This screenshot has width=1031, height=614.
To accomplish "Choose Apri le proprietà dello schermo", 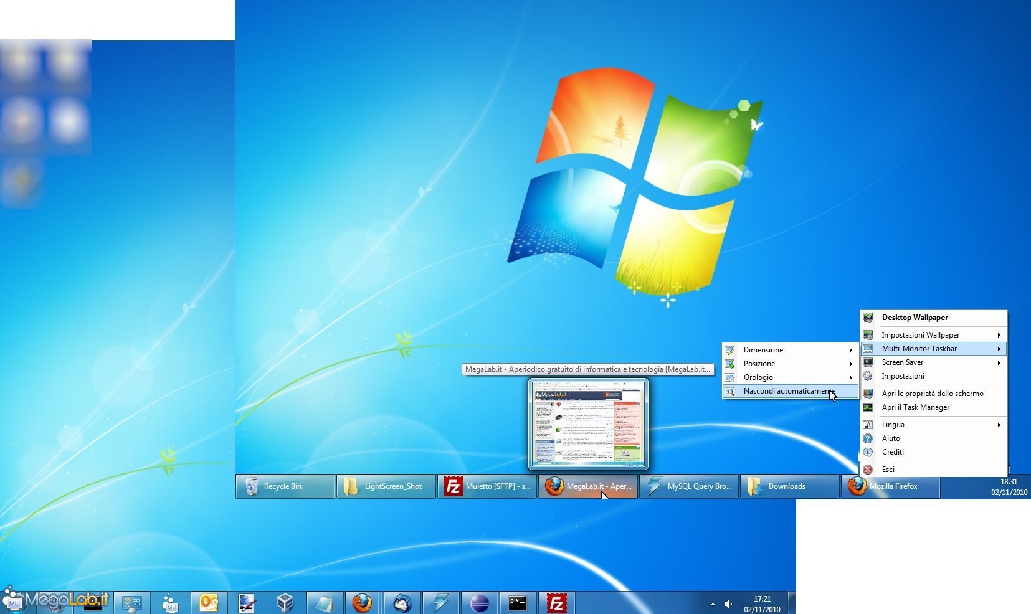I will (x=933, y=394).
